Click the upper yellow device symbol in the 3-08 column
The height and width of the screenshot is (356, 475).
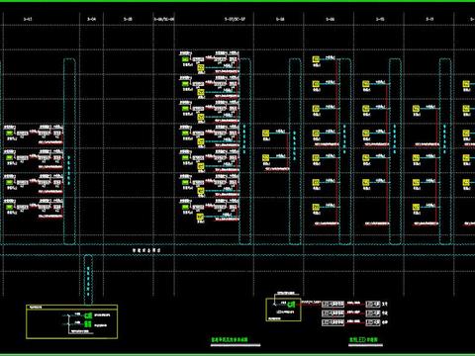click(x=265, y=133)
